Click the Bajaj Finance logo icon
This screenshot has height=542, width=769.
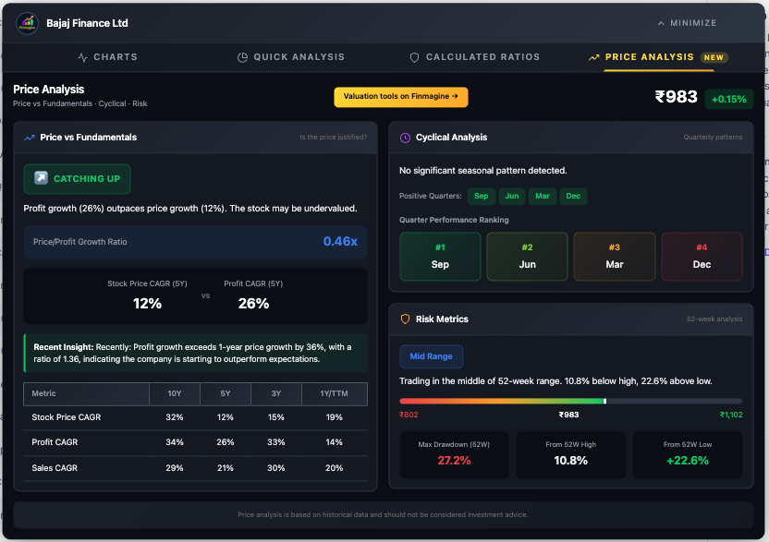pos(28,23)
